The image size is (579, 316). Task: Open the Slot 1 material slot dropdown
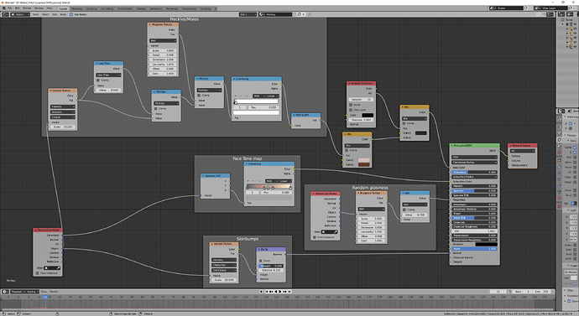[x=248, y=14]
